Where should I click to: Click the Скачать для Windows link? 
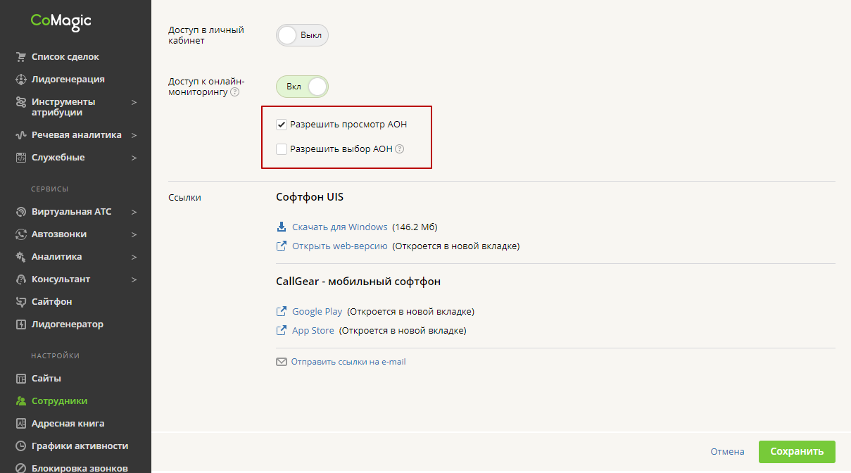click(339, 227)
